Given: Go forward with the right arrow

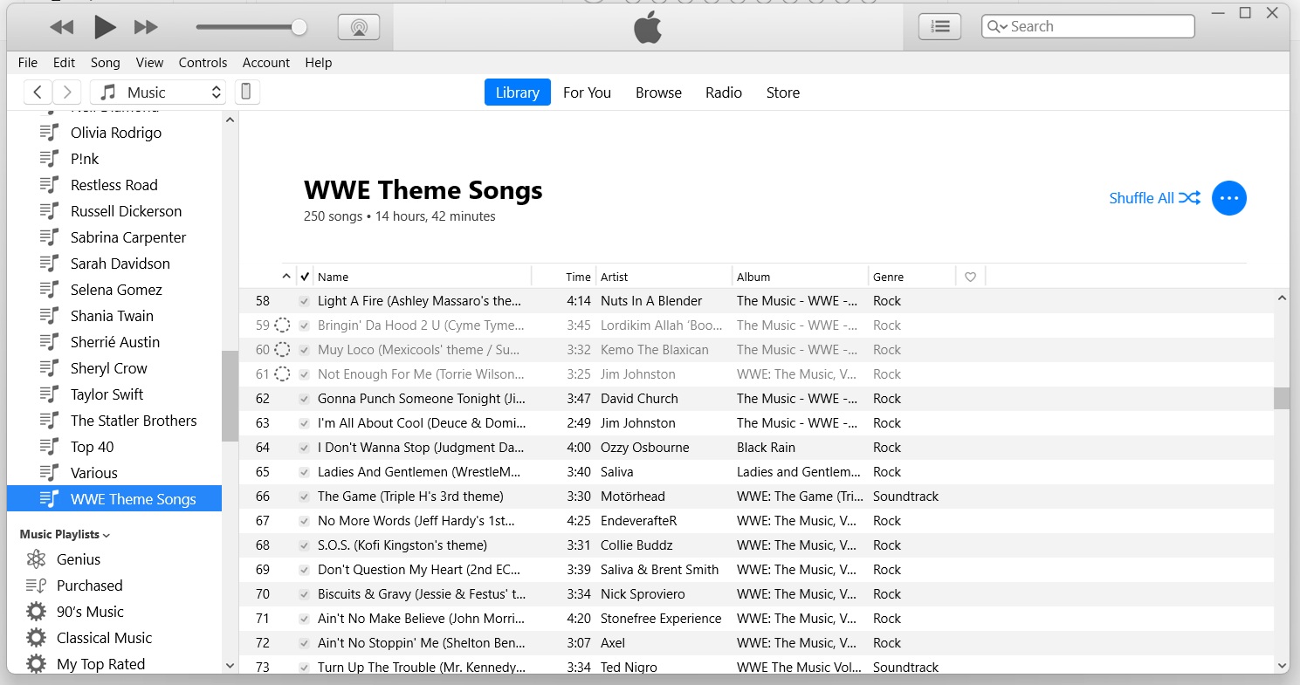Looking at the screenshot, I should point(67,92).
